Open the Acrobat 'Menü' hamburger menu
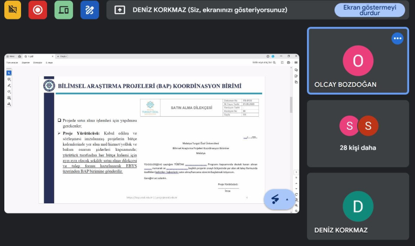Screen dimensions: 415x246 tap(10, 56)
